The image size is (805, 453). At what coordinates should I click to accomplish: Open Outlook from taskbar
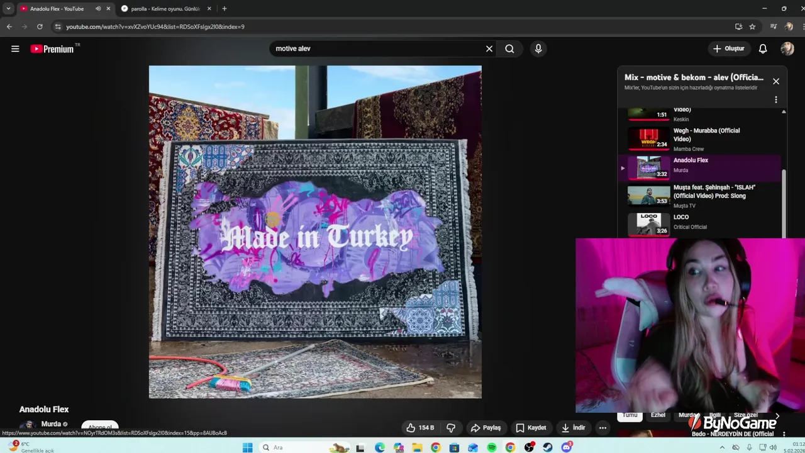pos(473,447)
